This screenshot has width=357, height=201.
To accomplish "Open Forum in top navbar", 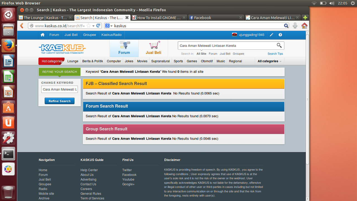I will (x=54, y=35).
